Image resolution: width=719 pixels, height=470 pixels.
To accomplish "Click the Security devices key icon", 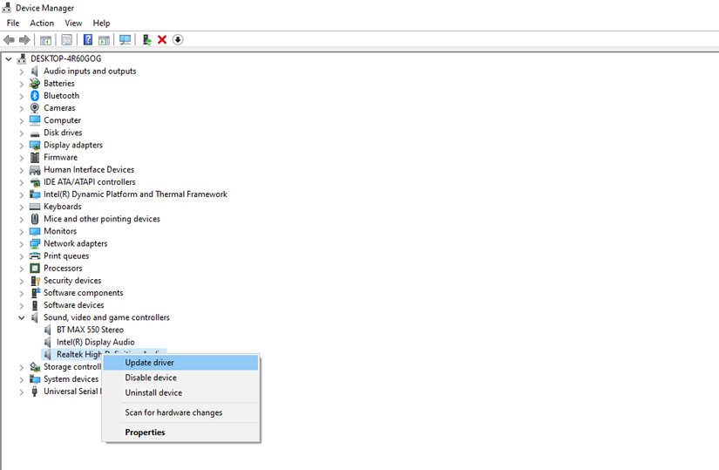I will click(35, 281).
